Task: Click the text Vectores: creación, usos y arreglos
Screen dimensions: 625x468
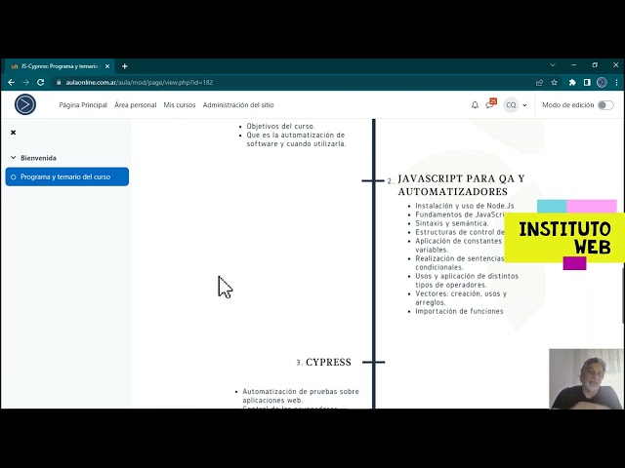Action: 461,298
